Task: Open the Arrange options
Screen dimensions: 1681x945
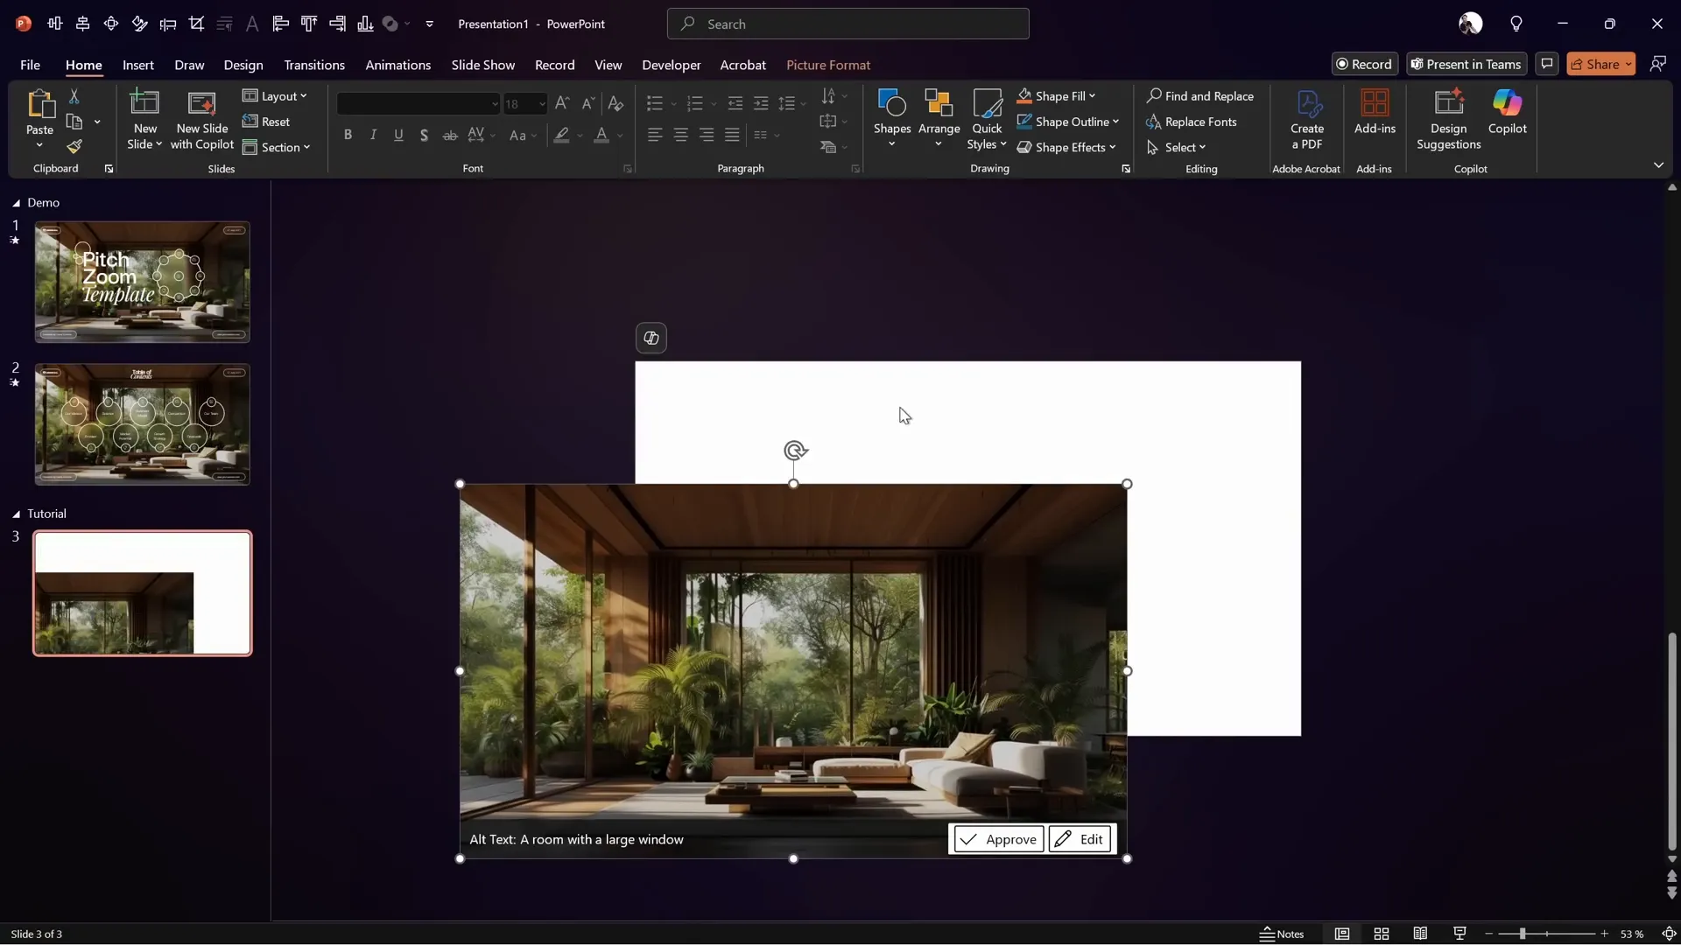Action: click(939, 116)
